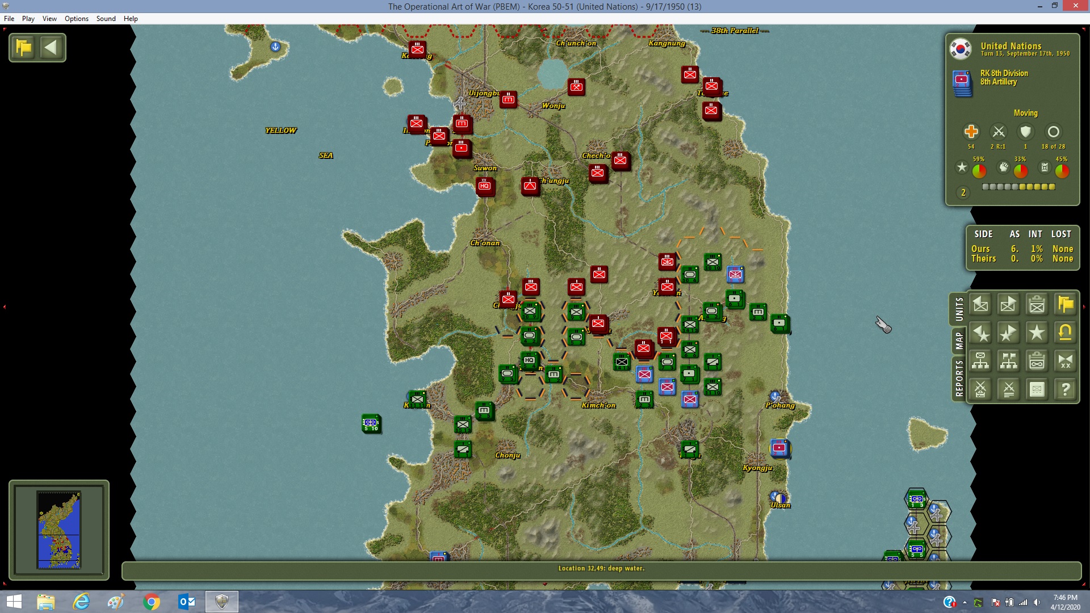The width and height of the screenshot is (1090, 613).
Task: Open Outlook from the taskbar
Action: 186,602
